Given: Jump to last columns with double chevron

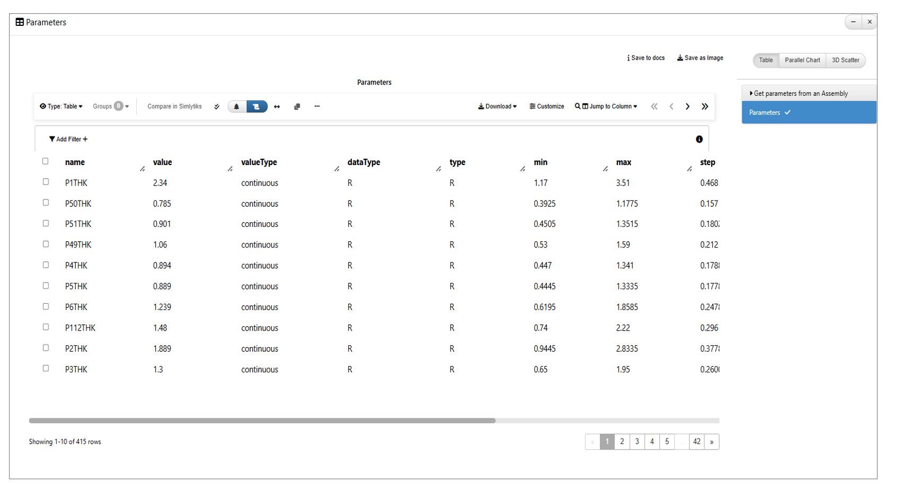Looking at the screenshot, I should pos(705,107).
